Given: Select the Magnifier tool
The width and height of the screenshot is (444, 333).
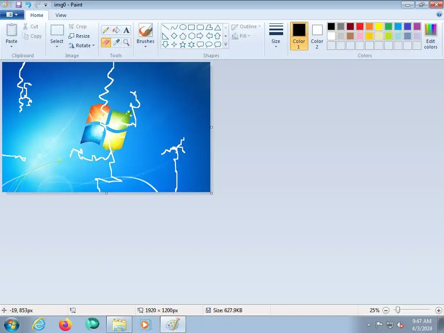Looking at the screenshot, I should (x=126, y=42).
